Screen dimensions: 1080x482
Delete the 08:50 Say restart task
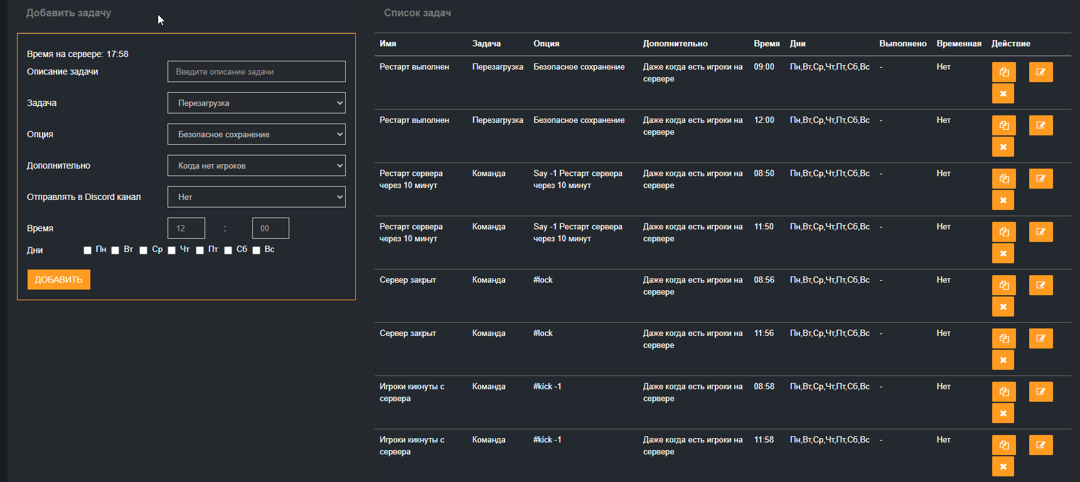click(x=1003, y=200)
